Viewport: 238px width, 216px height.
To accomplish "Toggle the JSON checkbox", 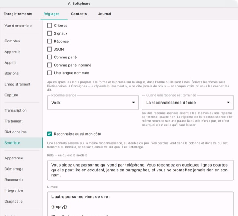I will pyautogui.click(x=49, y=49).
